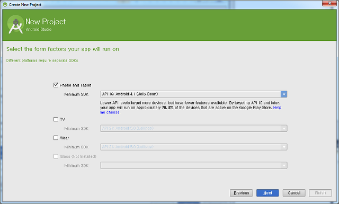This screenshot has width=339, height=204.
Task: Close the Create New Project window
Action: coord(329,3)
